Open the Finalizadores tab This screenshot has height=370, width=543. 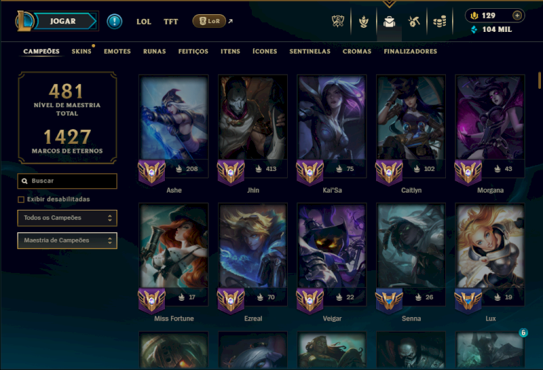coord(411,52)
